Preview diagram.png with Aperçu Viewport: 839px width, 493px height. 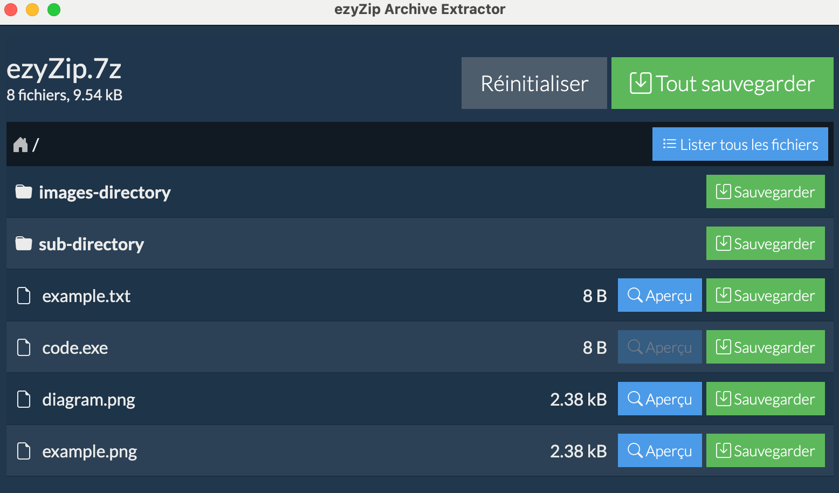click(660, 399)
